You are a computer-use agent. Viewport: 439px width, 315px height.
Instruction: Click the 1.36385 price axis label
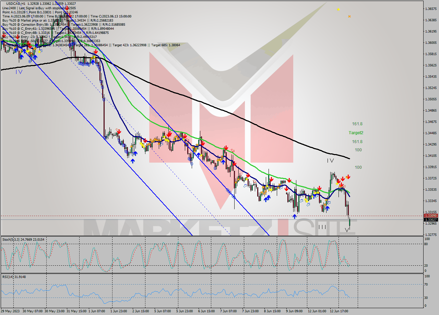[430, 20]
